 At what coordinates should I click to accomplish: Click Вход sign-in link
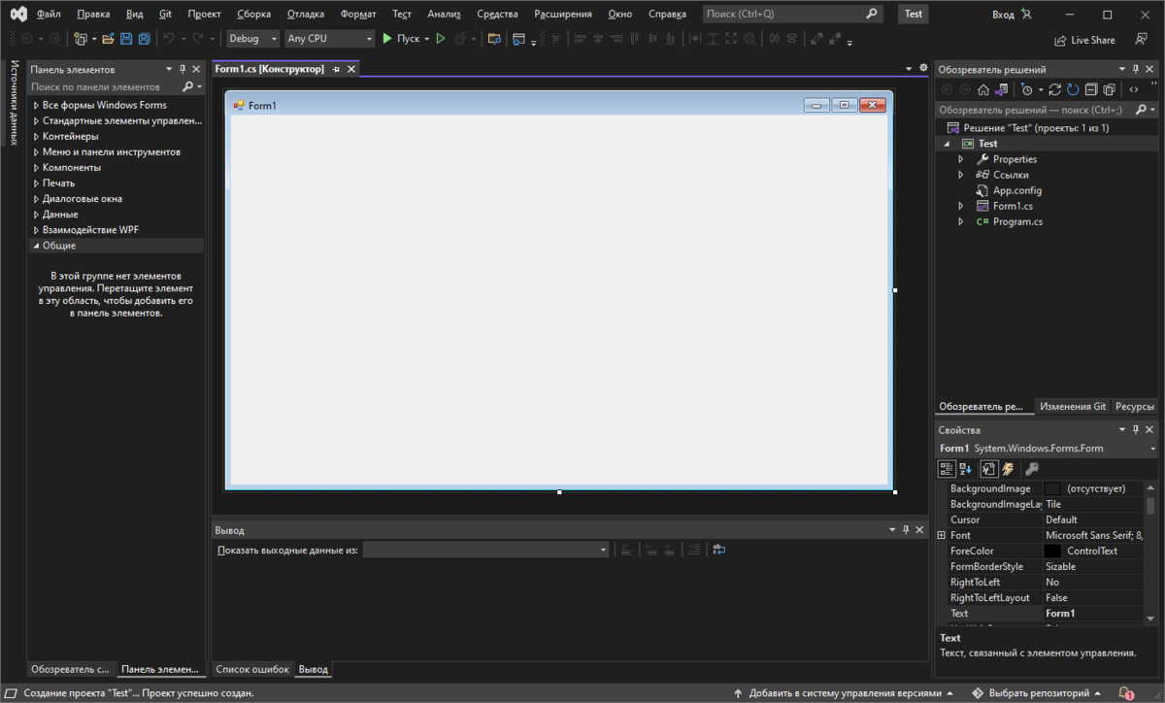pyautogui.click(x=1003, y=15)
